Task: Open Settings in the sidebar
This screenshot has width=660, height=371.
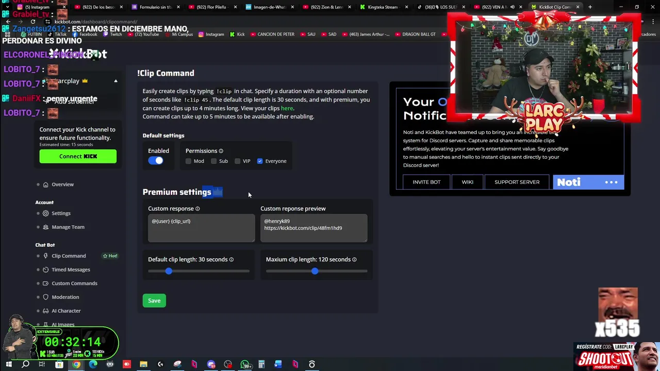Action: pos(61,213)
